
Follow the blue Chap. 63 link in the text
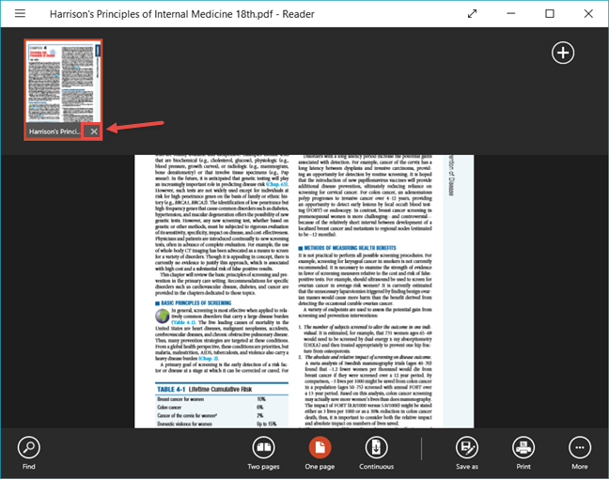[277, 184]
